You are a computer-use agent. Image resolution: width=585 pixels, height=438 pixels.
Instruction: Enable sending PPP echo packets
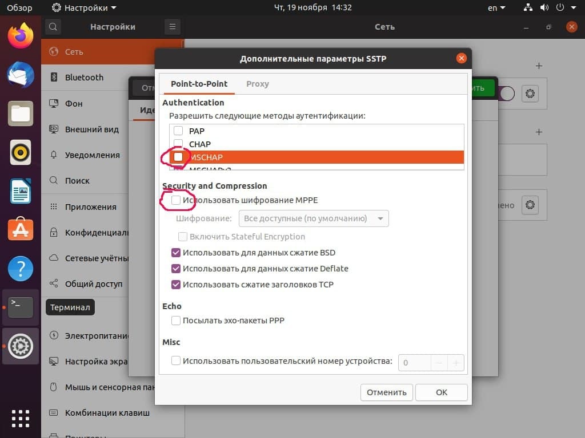176,321
